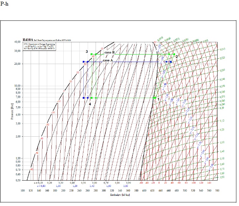Click green specific volume label '0,015'

click(x=223, y=49)
